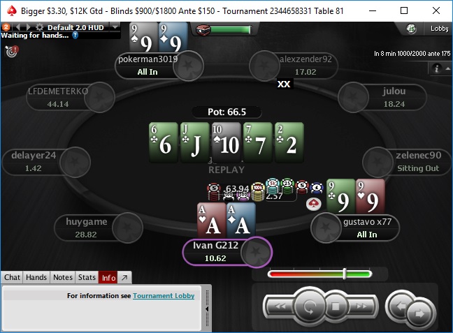Click the tournament info 'i' icon
Viewport: 453px width, 333px height.
point(436,68)
